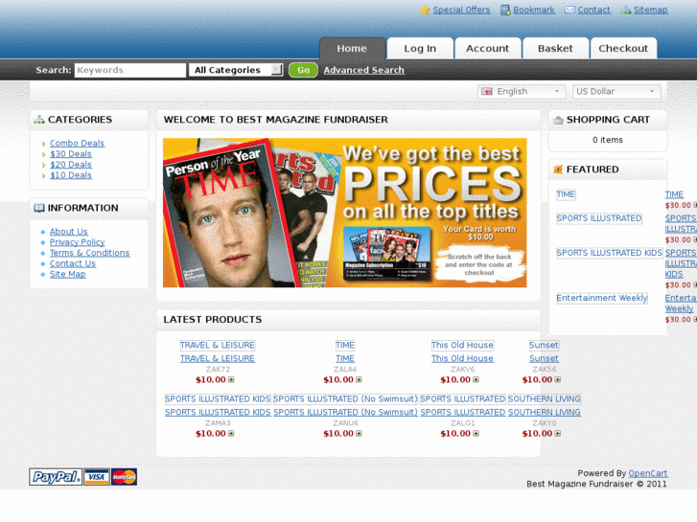Open the Checkout tab

pyautogui.click(x=623, y=49)
